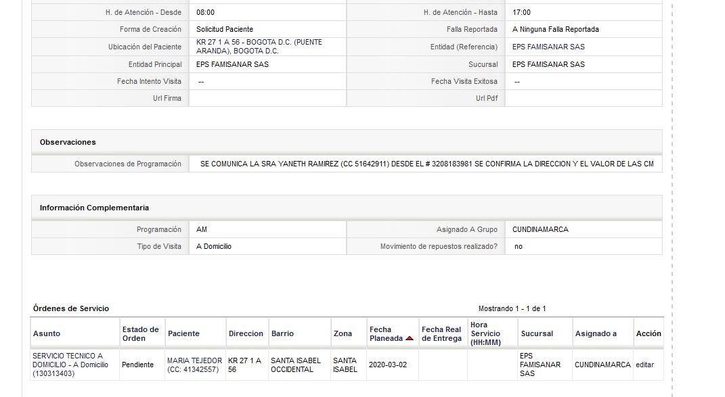Sort by Barrio column header
The height and width of the screenshot is (397, 725).
click(x=282, y=333)
